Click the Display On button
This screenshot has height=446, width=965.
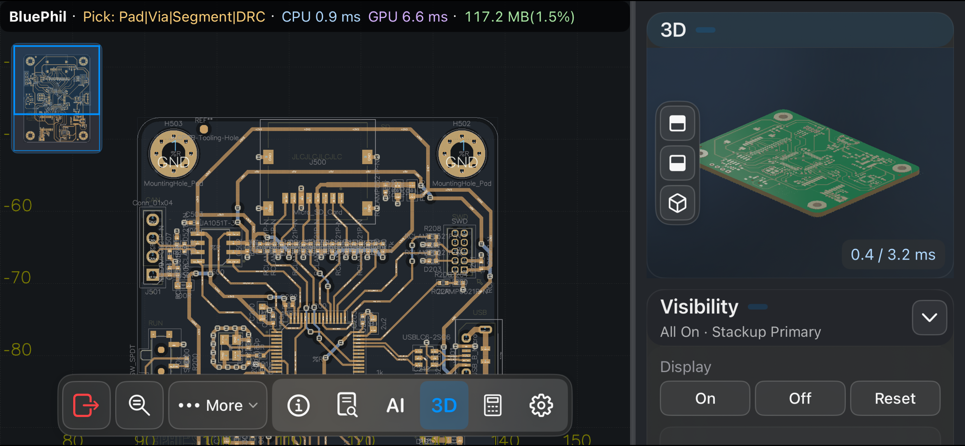coord(705,398)
